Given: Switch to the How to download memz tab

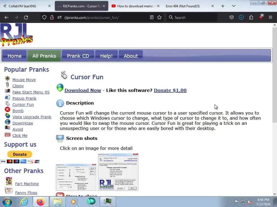Looking at the screenshot, I should [x=136, y=6].
